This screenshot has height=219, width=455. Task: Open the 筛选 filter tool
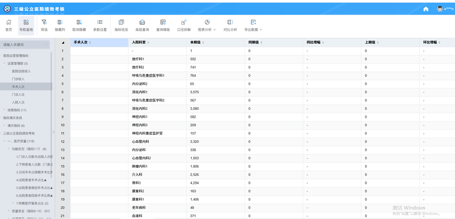click(x=44, y=26)
